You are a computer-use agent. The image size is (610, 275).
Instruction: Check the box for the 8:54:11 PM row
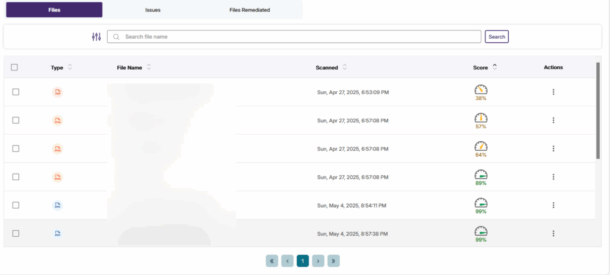pyautogui.click(x=15, y=205)
